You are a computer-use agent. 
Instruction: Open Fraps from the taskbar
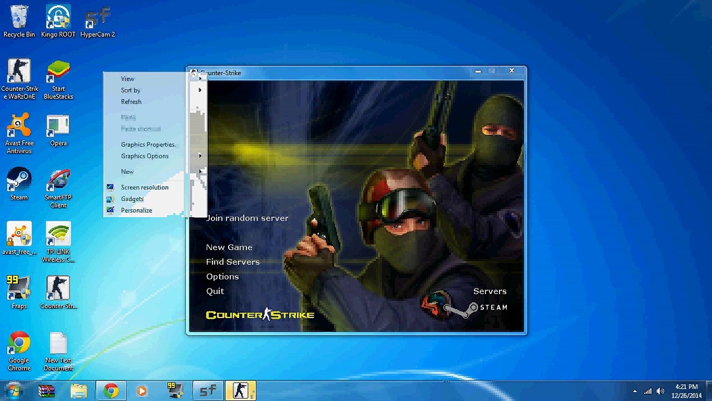click(176, 391)
